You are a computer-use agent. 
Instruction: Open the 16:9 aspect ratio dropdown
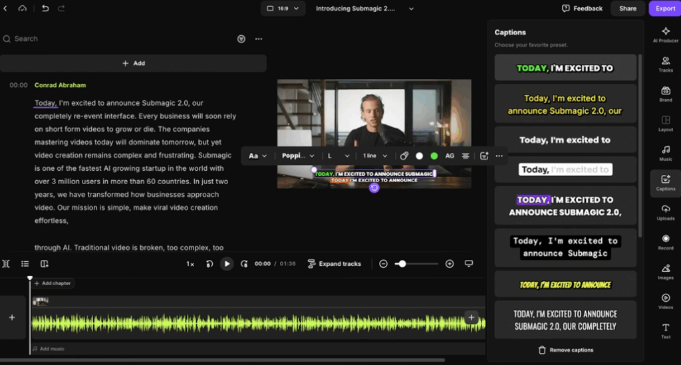(283, 8)
